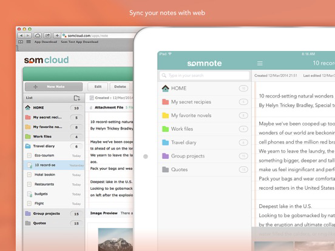This screenshot has height=251, width=335.
Task: Expand My secret reci... folder in web list
Action: [x=28, y=117]
